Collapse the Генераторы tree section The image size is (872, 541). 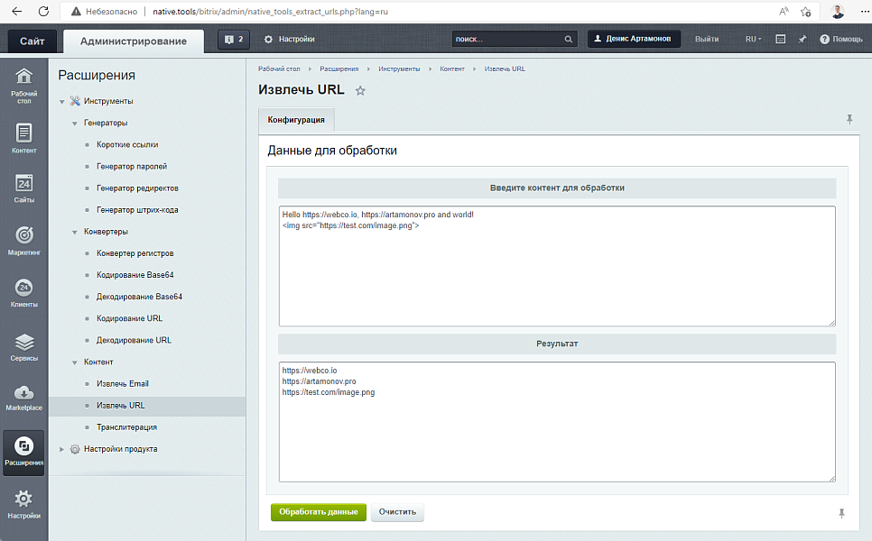click(x=75, y=124)
